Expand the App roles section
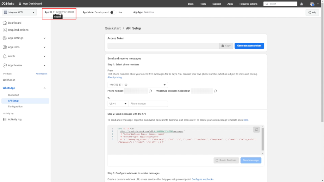This screenshot has width=324, height=182. pyautogui.click(x=44, y=47)
